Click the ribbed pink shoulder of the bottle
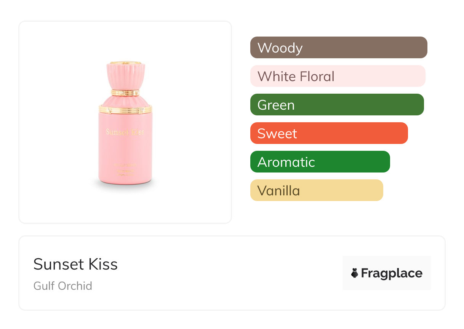Screen dimensions: 464x329 pos(125,101)
